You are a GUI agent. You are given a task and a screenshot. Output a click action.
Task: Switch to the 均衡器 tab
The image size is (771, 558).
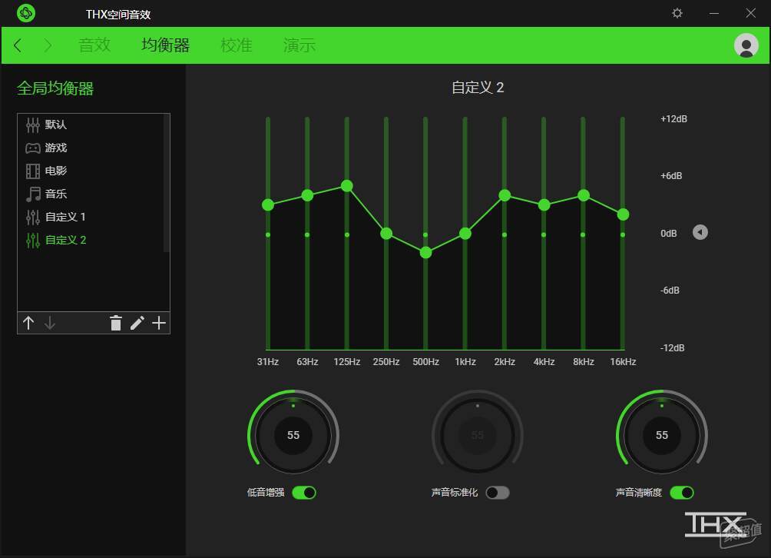[165, 45]
